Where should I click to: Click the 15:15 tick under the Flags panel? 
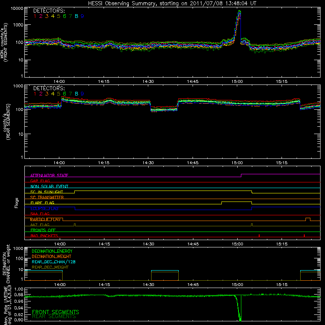point(282,244)
